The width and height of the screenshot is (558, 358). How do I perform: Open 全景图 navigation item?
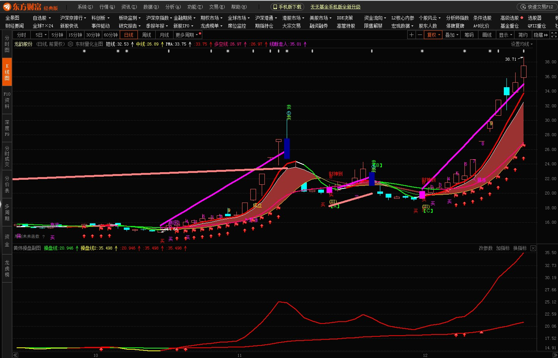click(12, 18)
